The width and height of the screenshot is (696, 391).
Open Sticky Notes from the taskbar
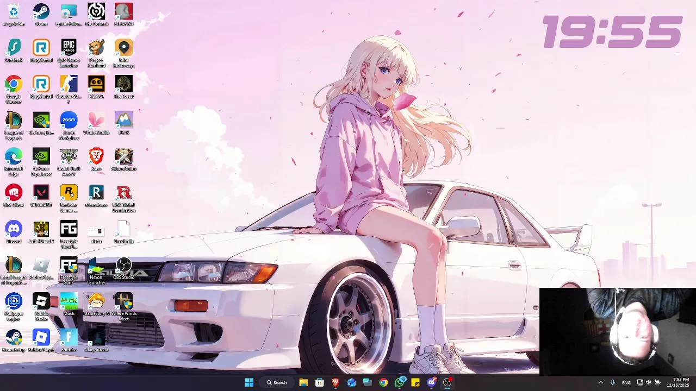pos(415,382)
